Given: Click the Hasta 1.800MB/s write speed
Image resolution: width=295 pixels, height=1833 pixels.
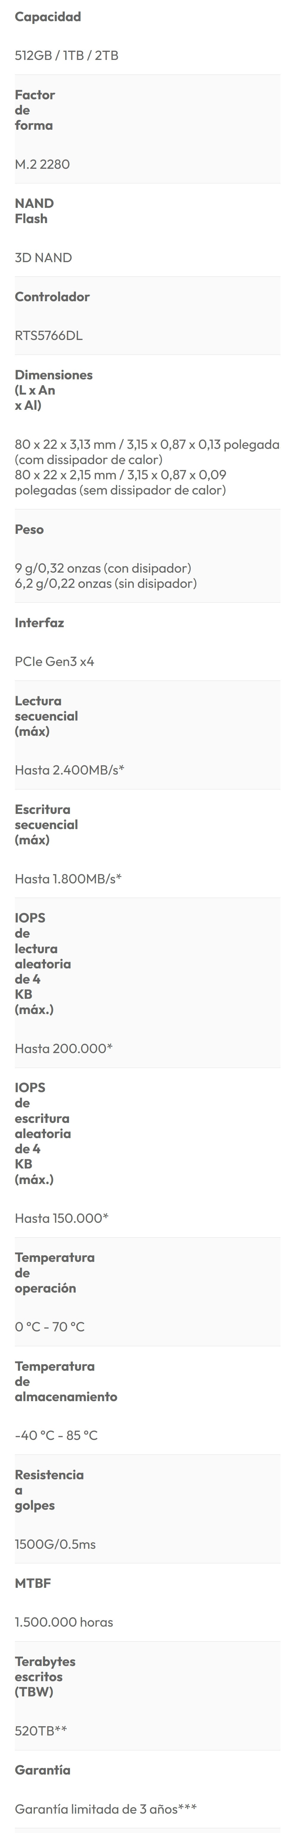Looking at the screenshot, I should point(68,879).
